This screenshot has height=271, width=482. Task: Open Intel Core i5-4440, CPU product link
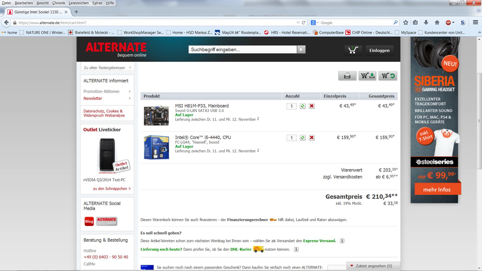tap(203, 137)
